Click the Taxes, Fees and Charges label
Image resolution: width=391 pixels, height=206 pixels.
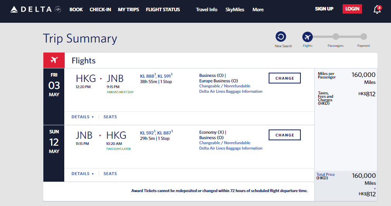tap(326, 98)
